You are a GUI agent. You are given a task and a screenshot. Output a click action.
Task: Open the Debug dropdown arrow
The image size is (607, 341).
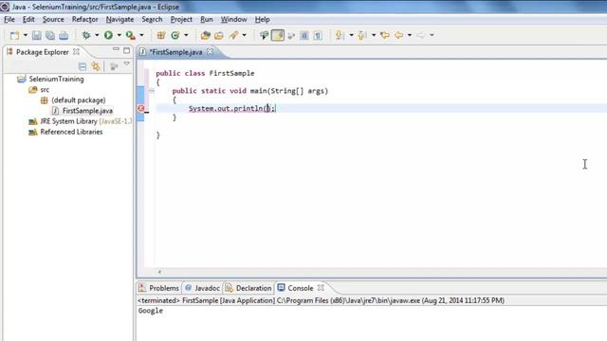(x=97, y=36)
